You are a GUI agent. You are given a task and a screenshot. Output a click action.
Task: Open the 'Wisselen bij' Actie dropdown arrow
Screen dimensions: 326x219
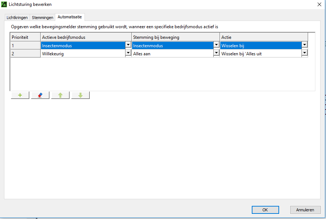304,45
